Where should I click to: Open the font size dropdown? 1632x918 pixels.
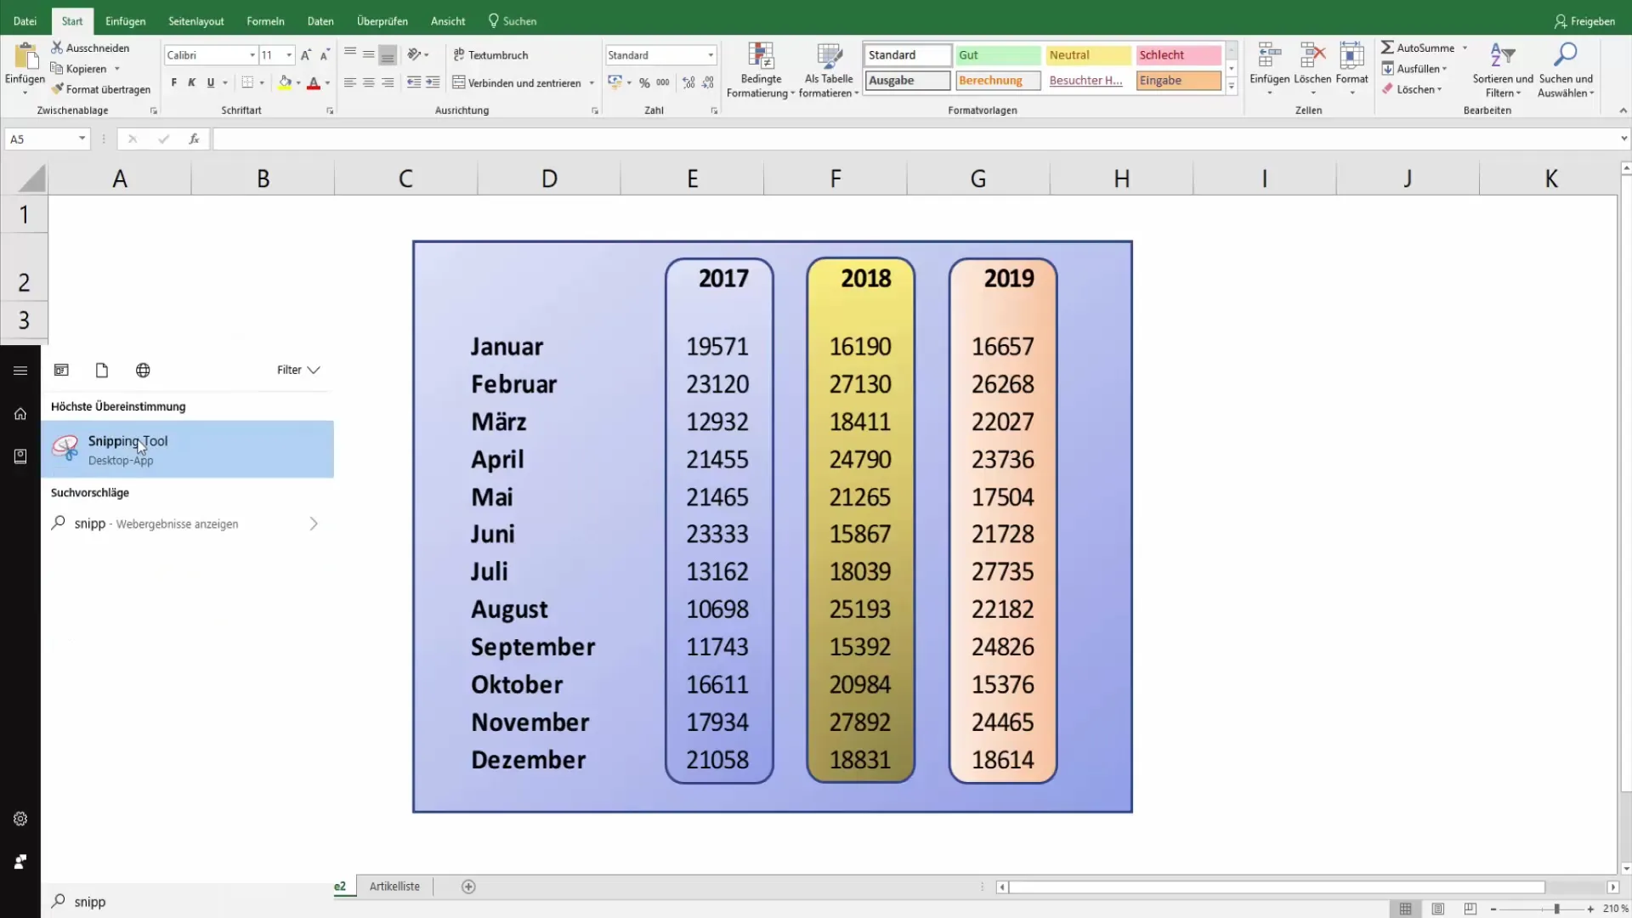click(289, 55)
